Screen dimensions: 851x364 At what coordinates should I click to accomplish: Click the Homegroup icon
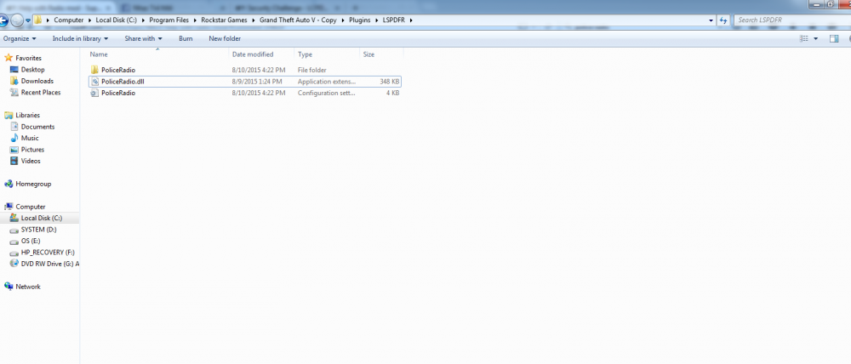click(9, 184)
